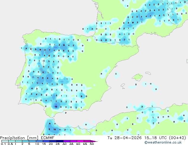The height and width of the screenshot is (145, 188).
Task: Click the 0.1–0.5 mm palest legend swatch
Action: (5, 141)
